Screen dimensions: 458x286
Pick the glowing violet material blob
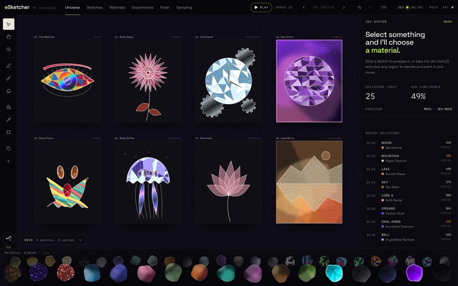coord(414,273)
